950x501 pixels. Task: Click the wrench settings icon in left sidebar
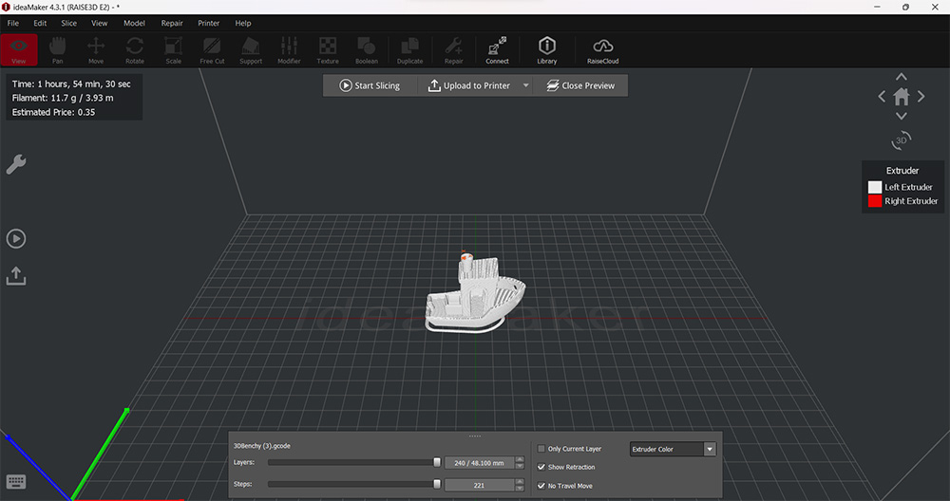pos(16,165)
